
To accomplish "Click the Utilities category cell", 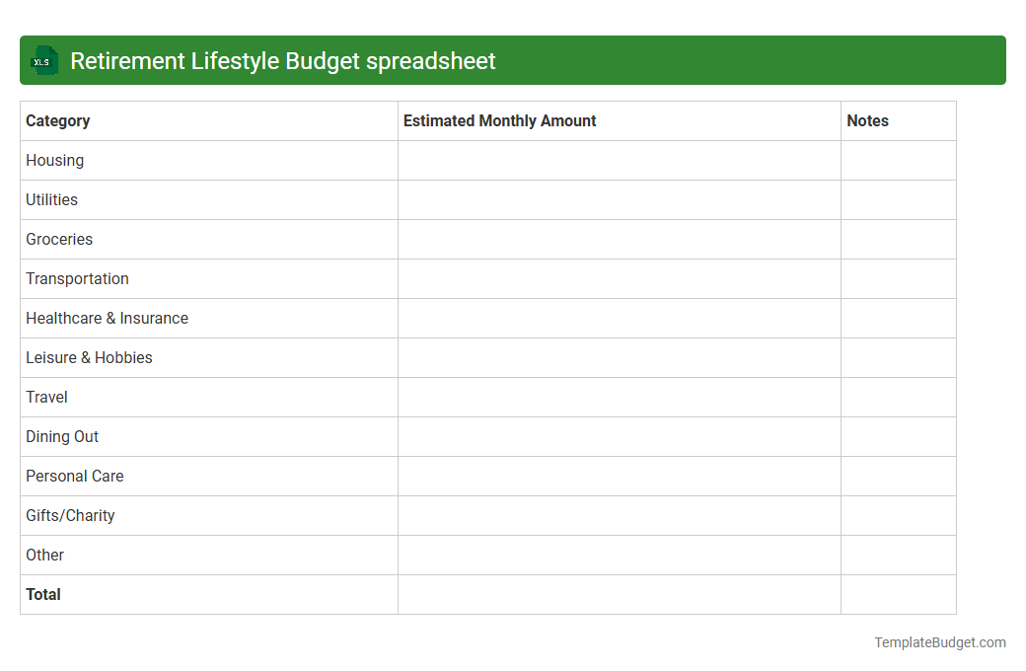I will tap(51, 199).
